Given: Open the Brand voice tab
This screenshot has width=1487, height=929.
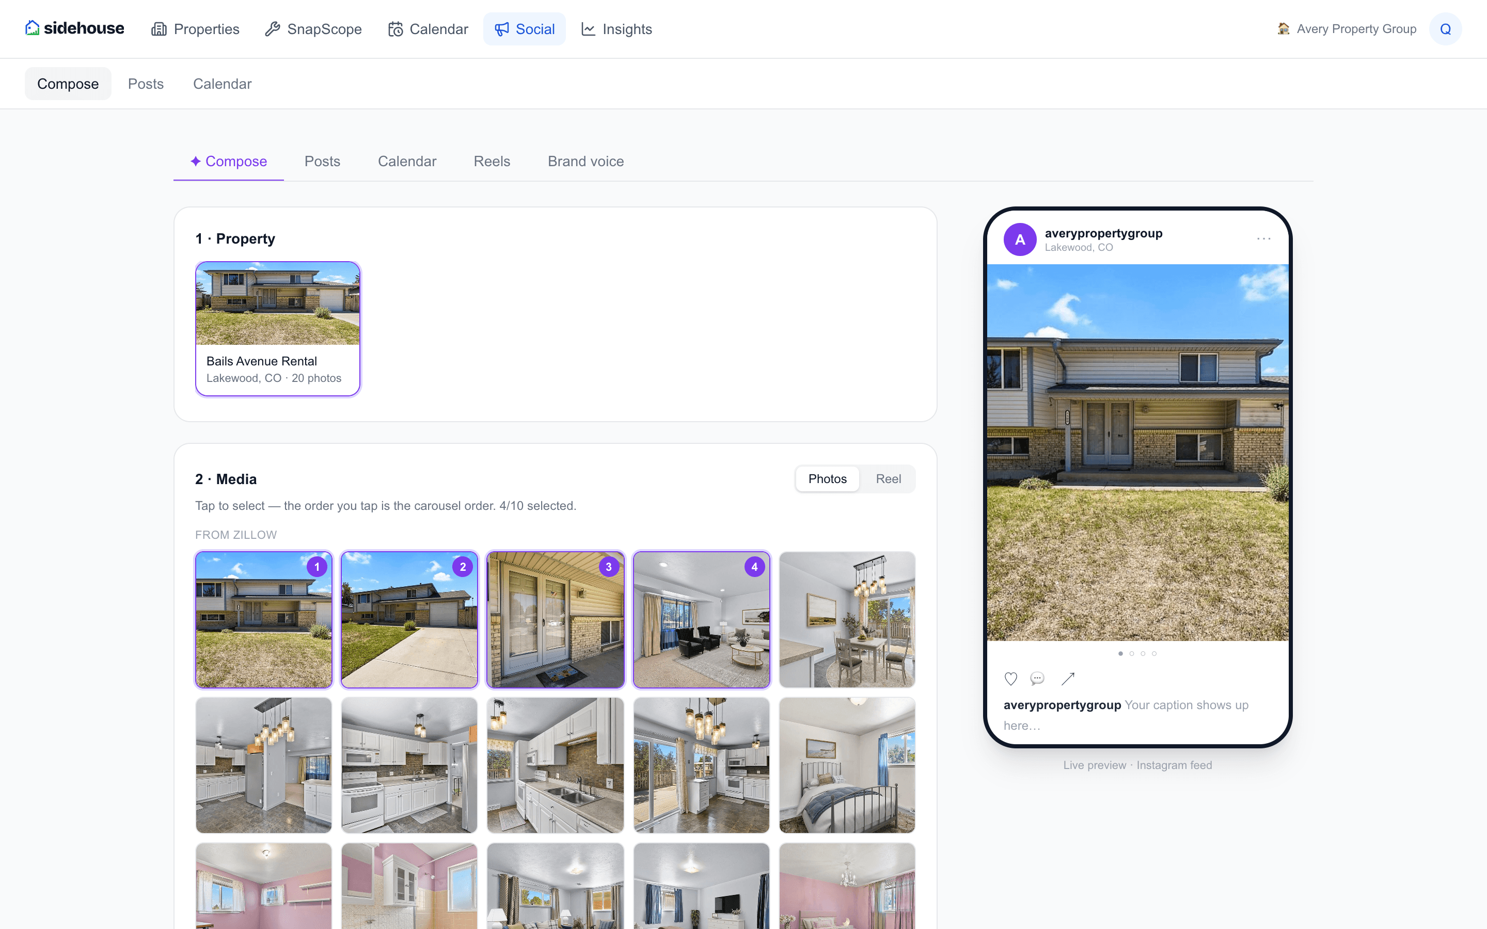Looking at the screenshot, I should point(586,161).
